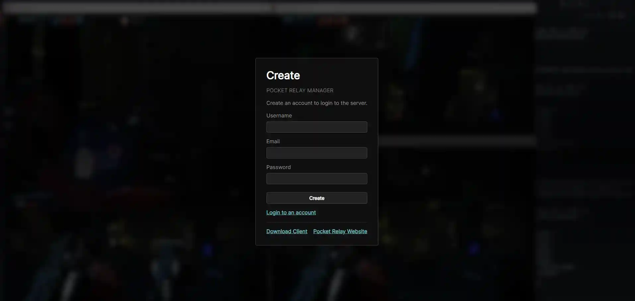Click the Password field label
Screen dimensions: 635x301
point(278,167)
